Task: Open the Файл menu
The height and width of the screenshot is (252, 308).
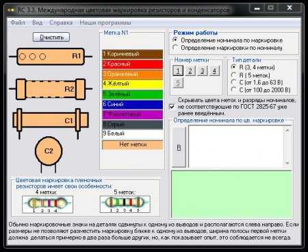Action: pos(18,23)
